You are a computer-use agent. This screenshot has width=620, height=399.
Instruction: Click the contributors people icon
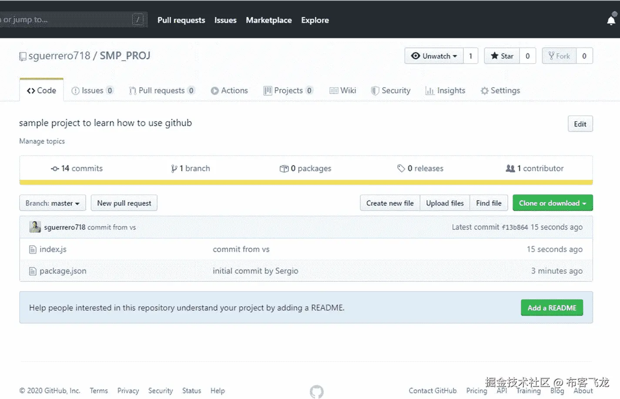pos(510,169)
